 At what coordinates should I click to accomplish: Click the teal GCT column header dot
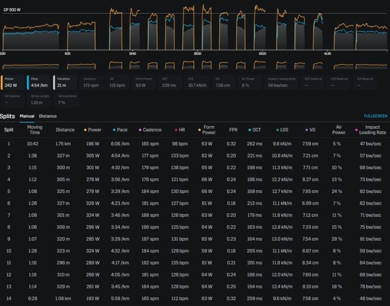(248, 130)
